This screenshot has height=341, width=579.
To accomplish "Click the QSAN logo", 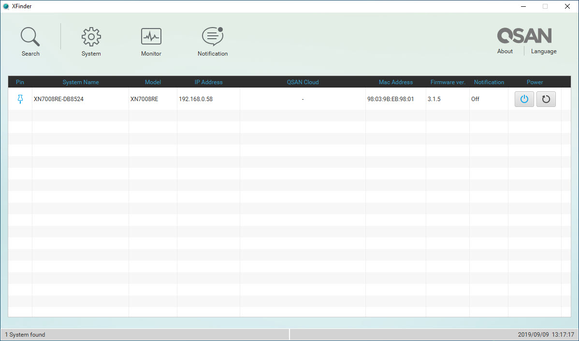I will (x=524, y=36).
